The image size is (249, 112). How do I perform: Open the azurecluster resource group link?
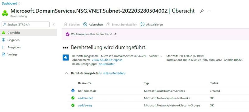[106, 64]
